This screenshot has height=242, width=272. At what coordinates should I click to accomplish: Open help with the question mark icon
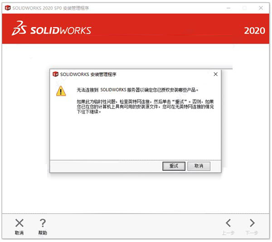[43, 223]
